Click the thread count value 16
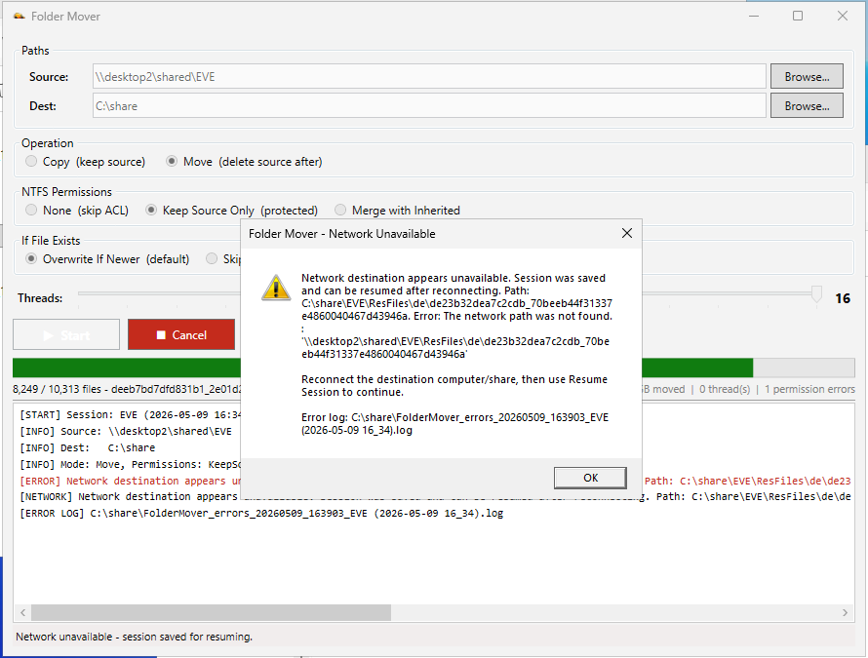 click(x=843, y=298)
